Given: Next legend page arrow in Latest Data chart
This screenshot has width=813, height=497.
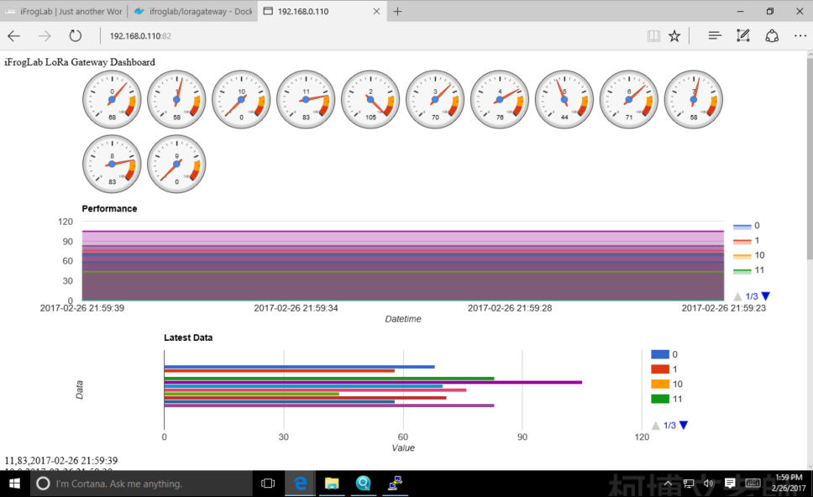Looking at the screenshot, I should [684, 425].
